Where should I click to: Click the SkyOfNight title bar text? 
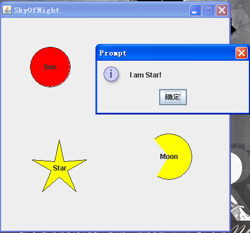pos(36,10)
